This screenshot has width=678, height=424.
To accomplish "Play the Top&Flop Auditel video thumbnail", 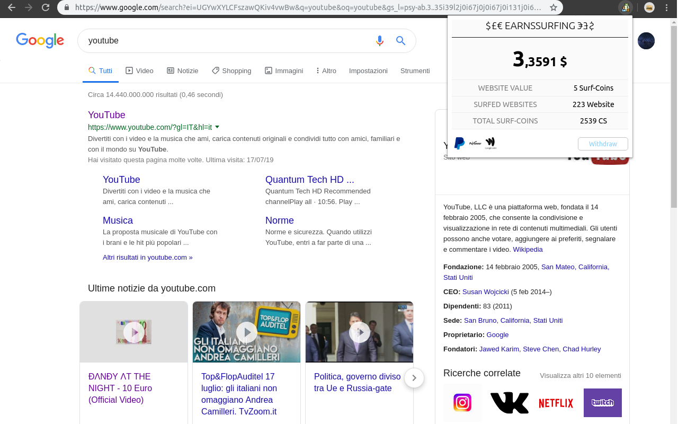I will 247,332.
